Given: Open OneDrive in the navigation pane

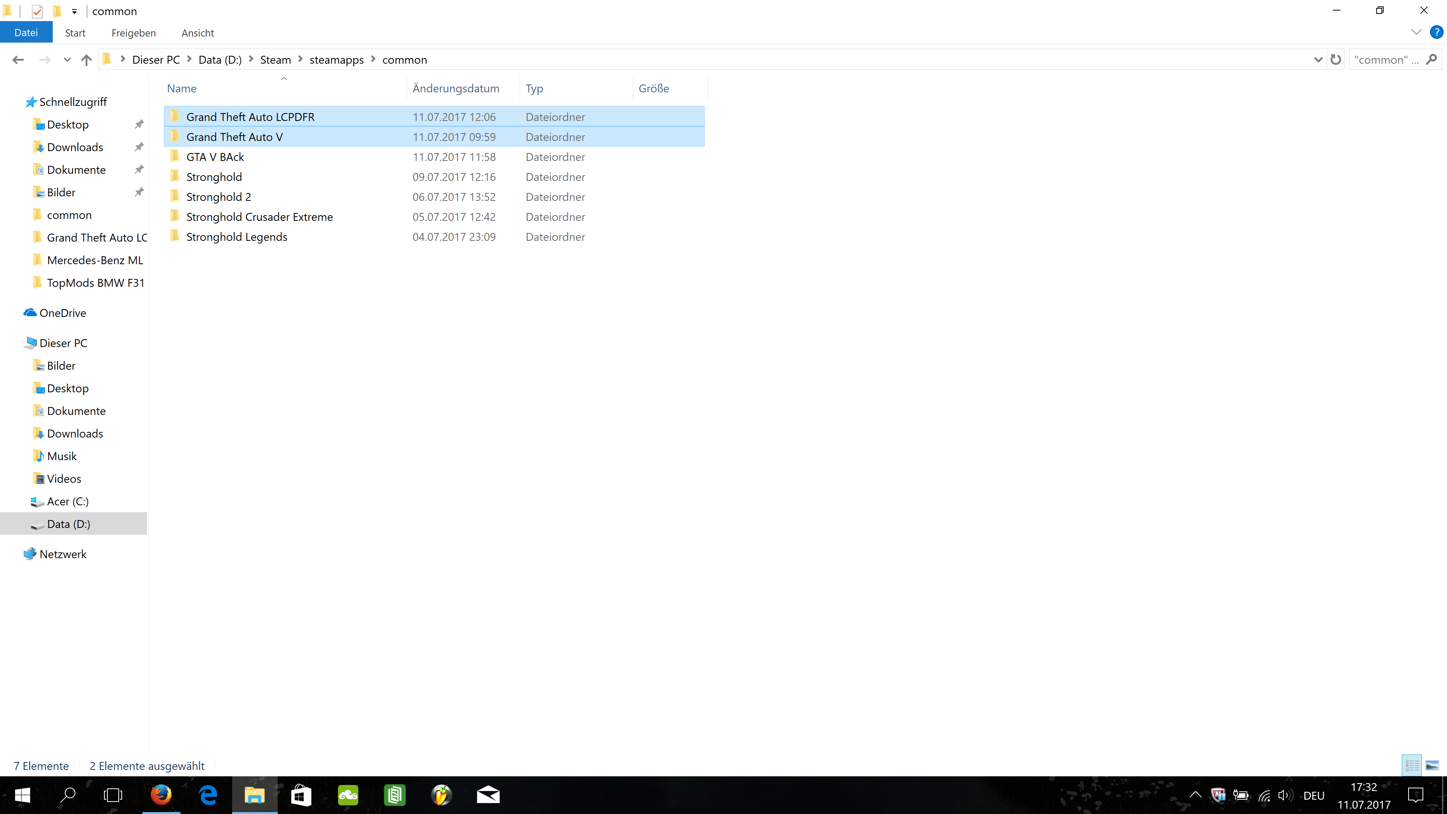Looking at the screenshot, I should pos(62,313).
